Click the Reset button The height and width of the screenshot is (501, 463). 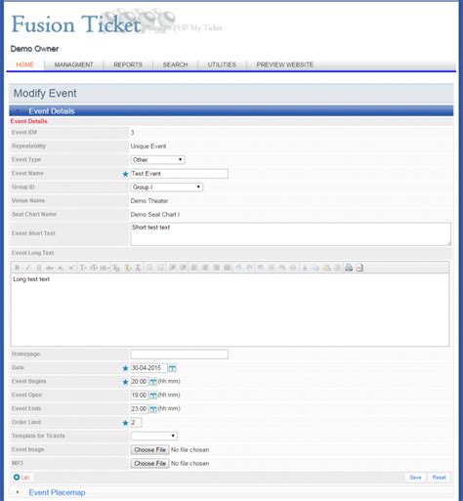tap(439, 478)
